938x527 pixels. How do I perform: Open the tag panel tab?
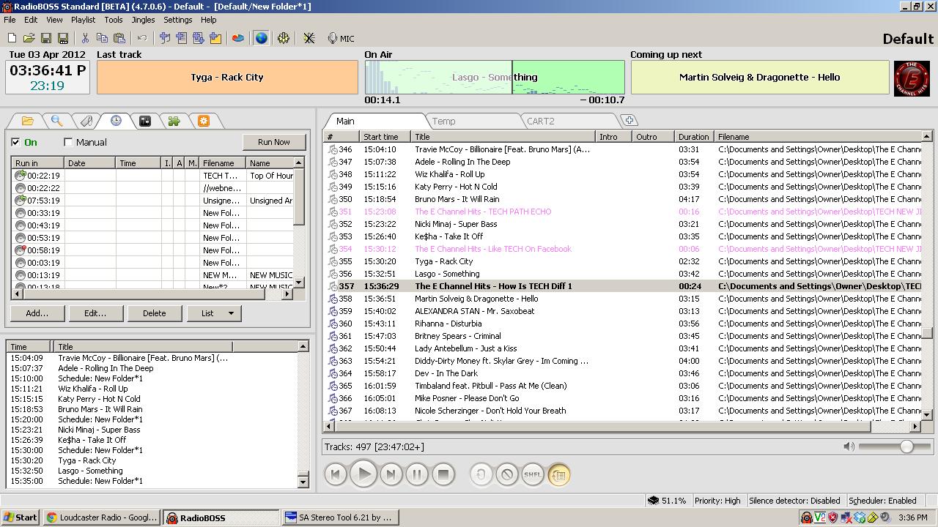point(86,121)
